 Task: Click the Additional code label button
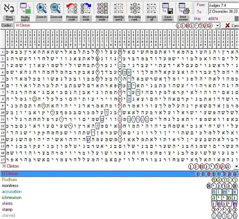coord(102,18)
